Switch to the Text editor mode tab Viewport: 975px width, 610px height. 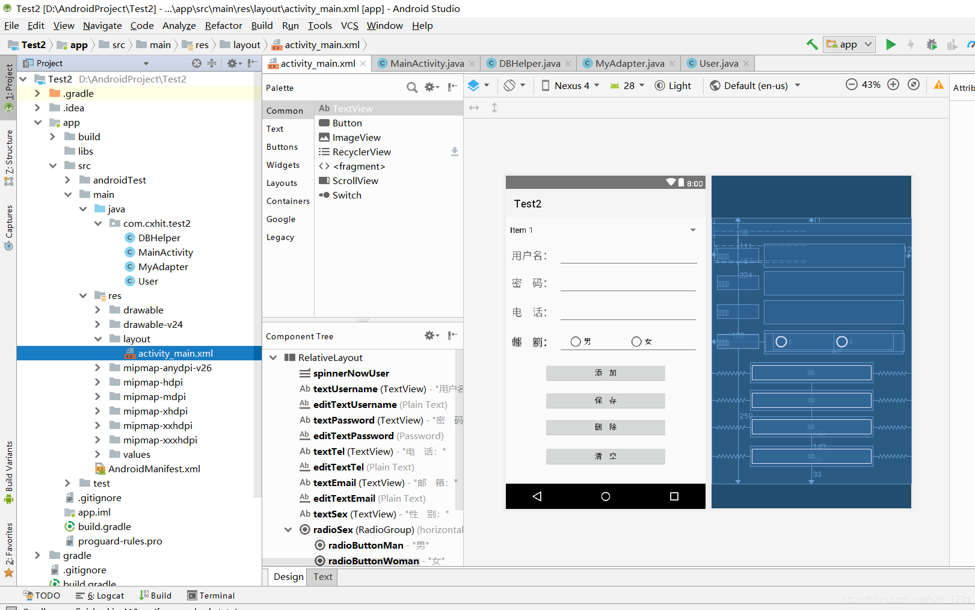322,576
